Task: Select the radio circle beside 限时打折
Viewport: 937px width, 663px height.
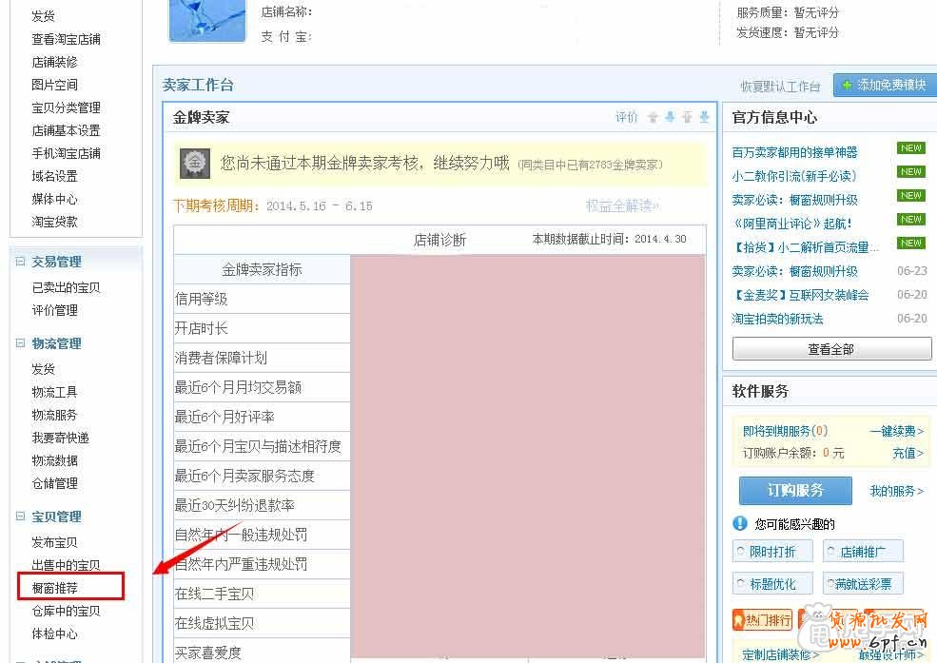Action: (741, 550)
